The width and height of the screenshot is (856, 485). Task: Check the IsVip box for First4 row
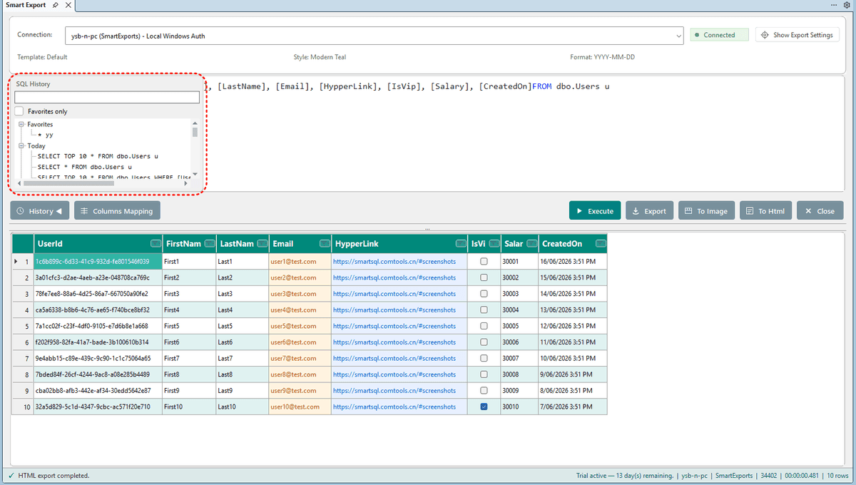[484, 310]
